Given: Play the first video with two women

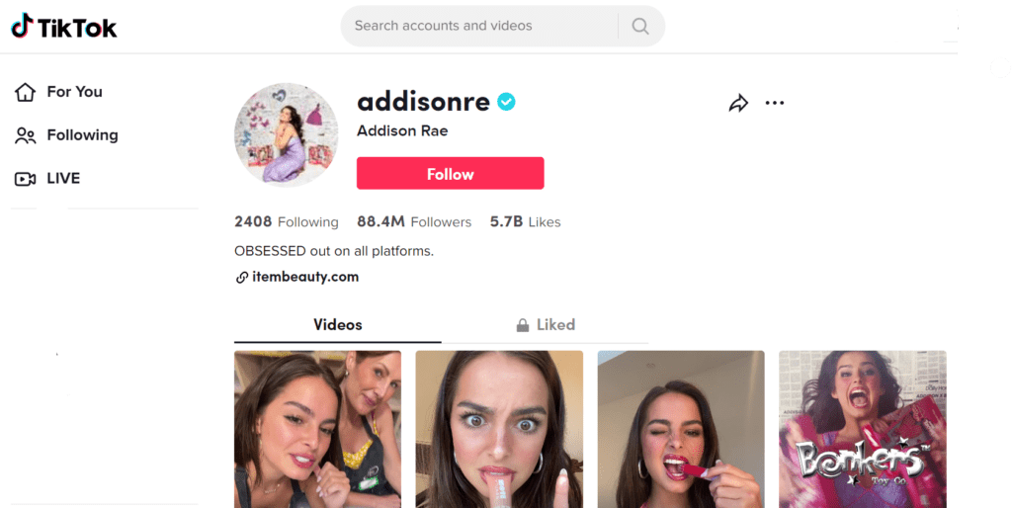Looking at the screenshot, I should pyautogui.click(x=317, y=429).
